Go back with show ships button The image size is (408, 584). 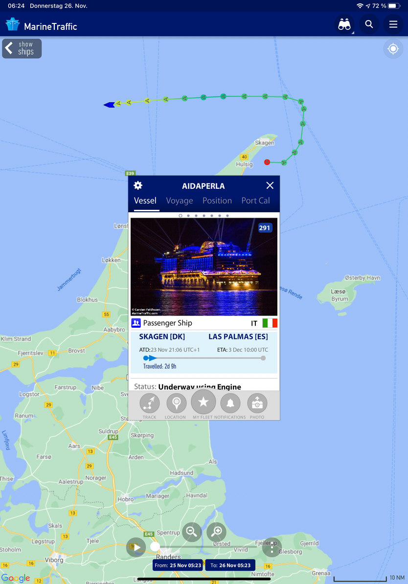tap(22, 48)
